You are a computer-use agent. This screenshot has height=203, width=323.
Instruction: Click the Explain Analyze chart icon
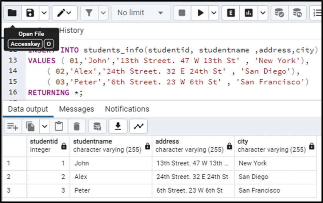tap(249, 13)
